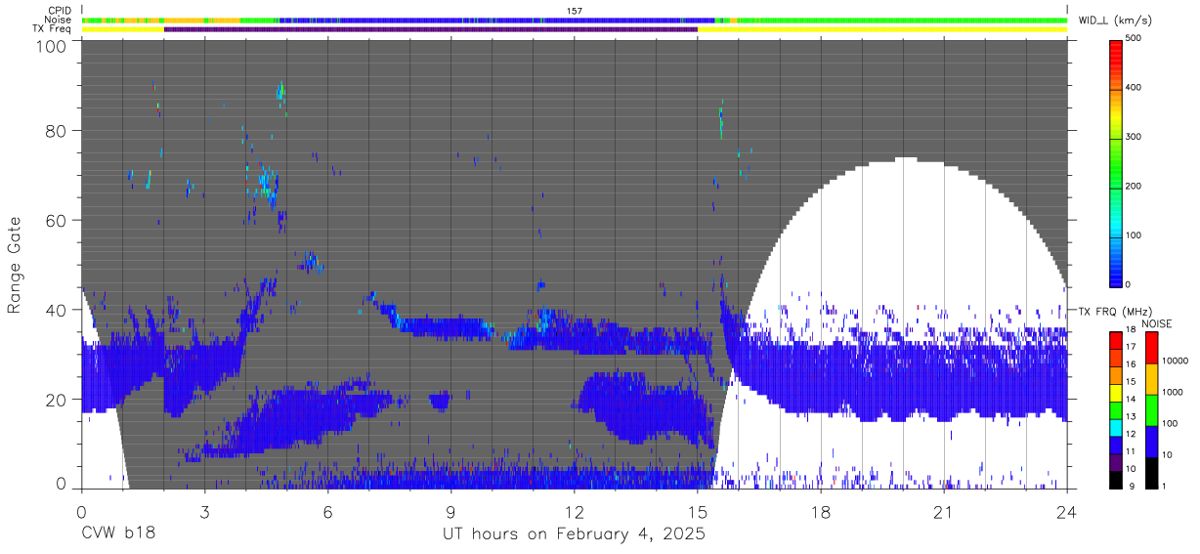The height and width of the screenshot is (554, 1200).
Task: Click the 80 label on the Range Gate axis
Action: pyautogui.click(x=55, y=130)
